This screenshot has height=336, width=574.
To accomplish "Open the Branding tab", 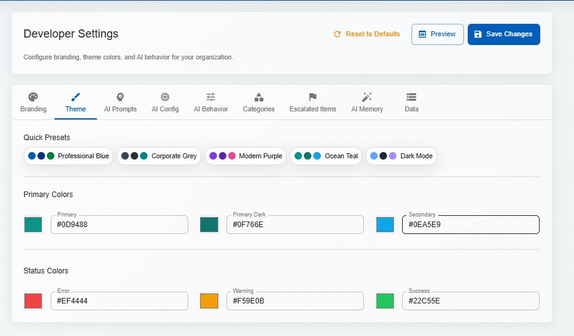I will (33, 103).
